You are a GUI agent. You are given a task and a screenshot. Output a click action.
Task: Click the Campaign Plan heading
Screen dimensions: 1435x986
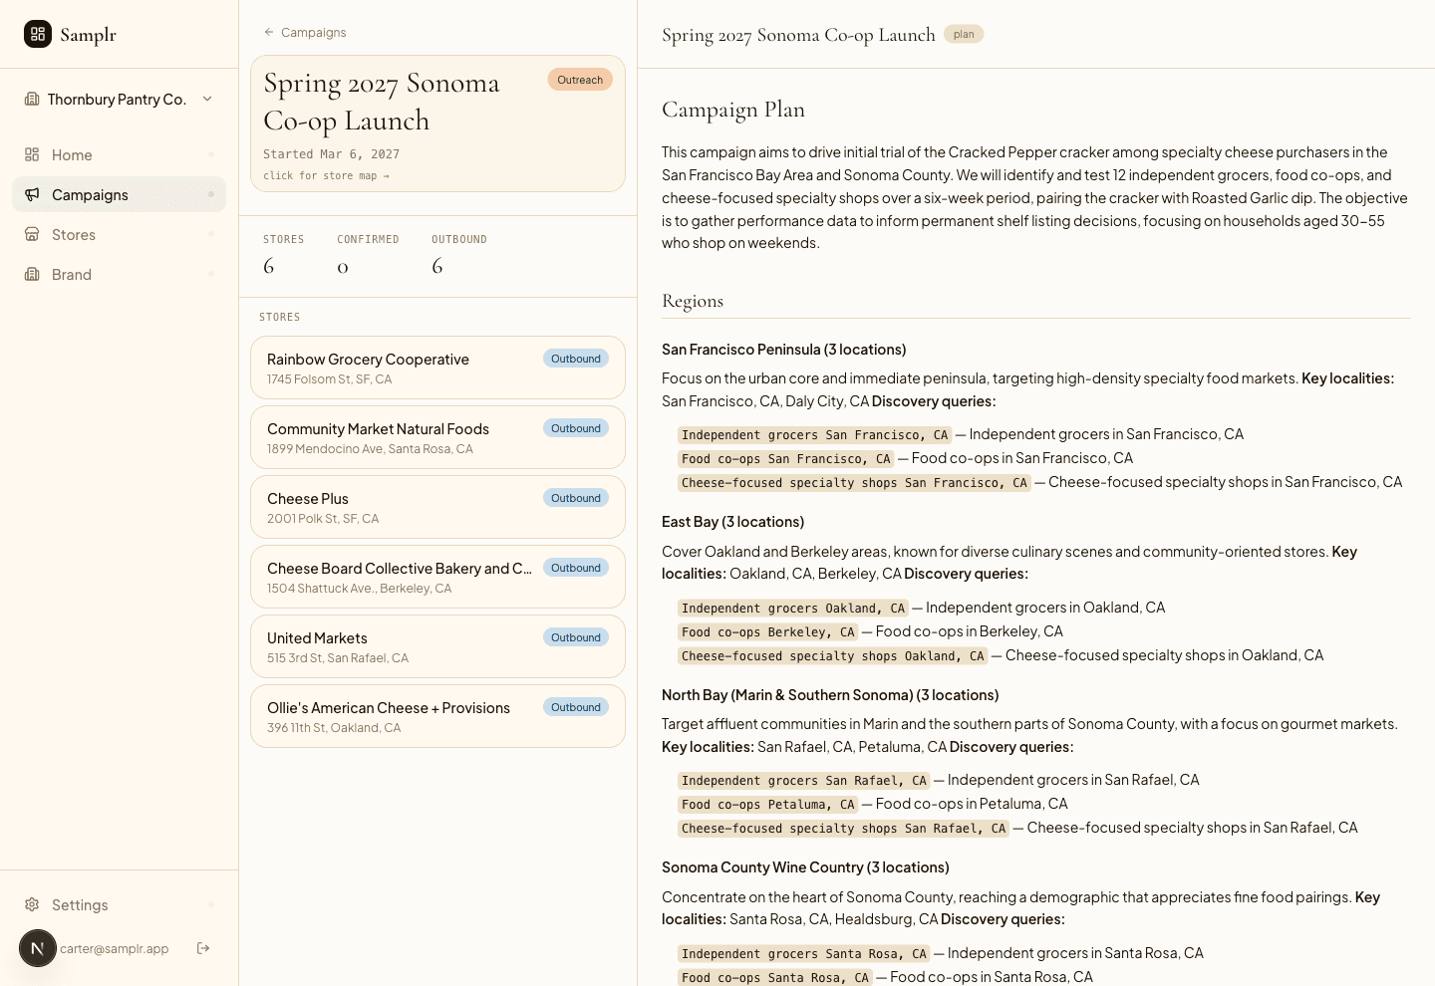point(733,110)
